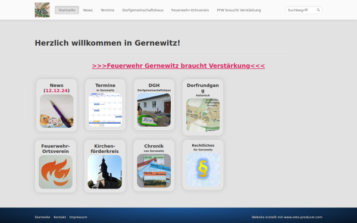Click the DGH tile heading
The height and width of the screenshot is (223, 357).
point(154,85)
